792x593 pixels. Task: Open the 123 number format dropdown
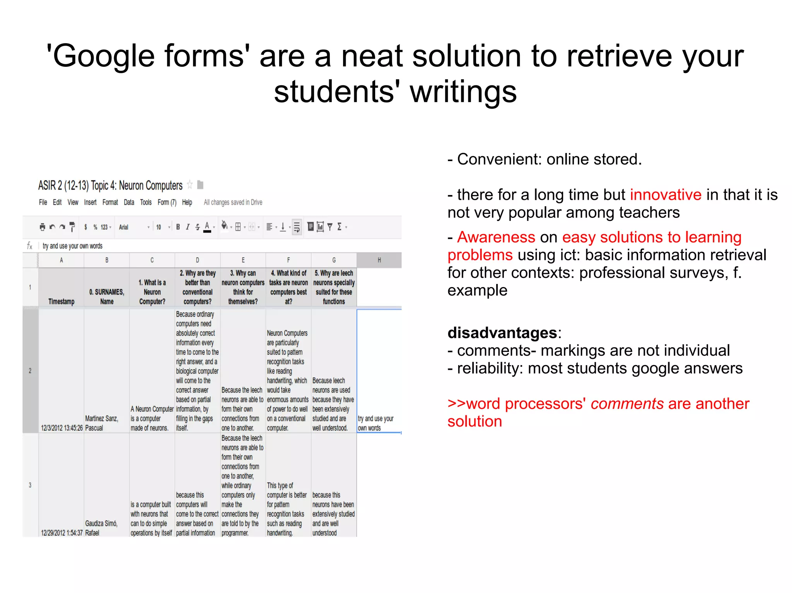coord(106,227)
